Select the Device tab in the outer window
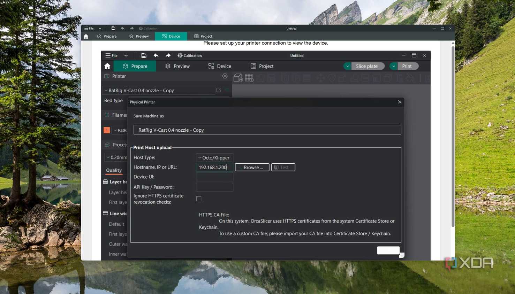 [171, 36]
